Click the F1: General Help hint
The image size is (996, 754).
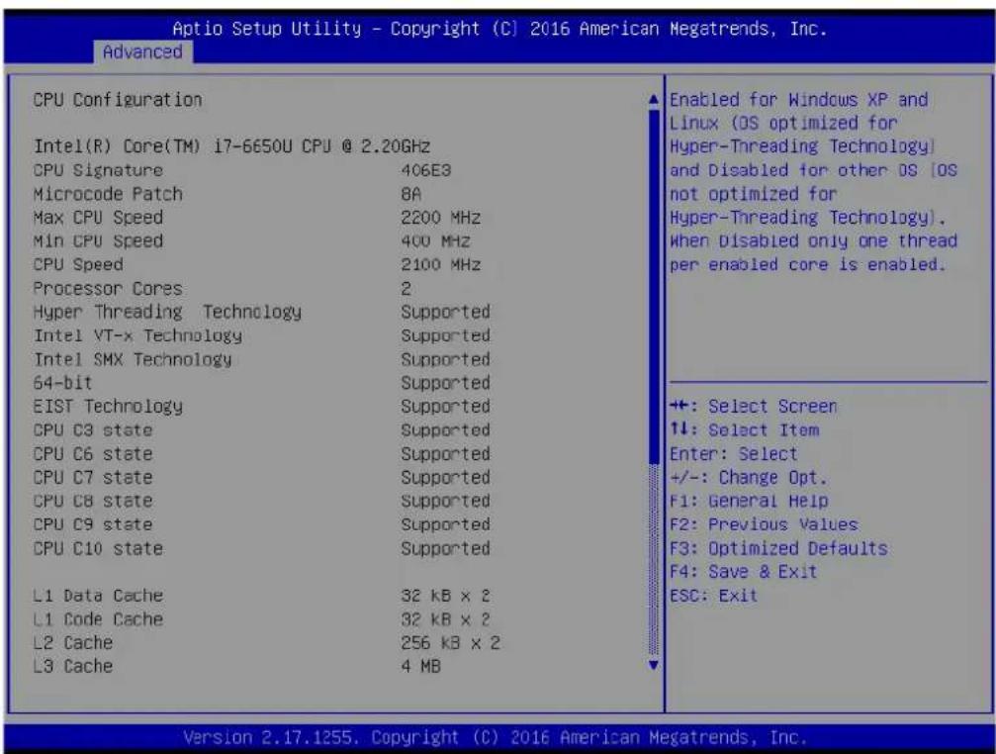click(x=749, y=501)
